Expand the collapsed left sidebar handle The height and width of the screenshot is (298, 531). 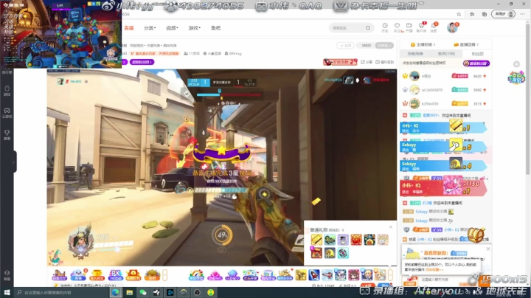pyautogui.click(x=15, y=162)
